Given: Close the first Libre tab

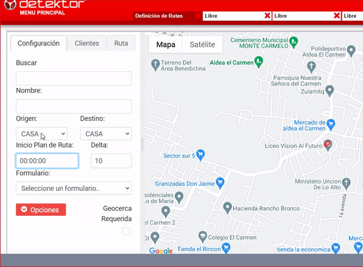Looking at the screenshot, I should [267, 16].
